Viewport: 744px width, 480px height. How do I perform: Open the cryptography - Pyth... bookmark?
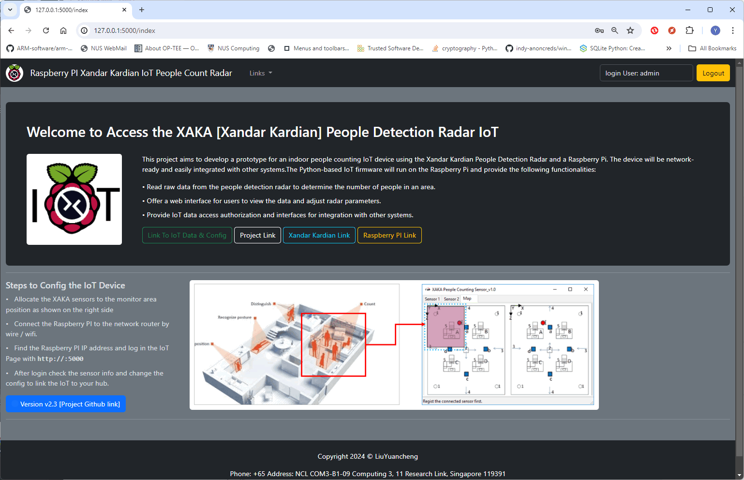pyautogui.click(x=464, y=48)
